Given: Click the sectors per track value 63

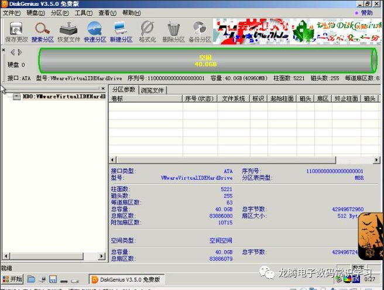Looking at the screenshot, I should (x=229, y=203).
